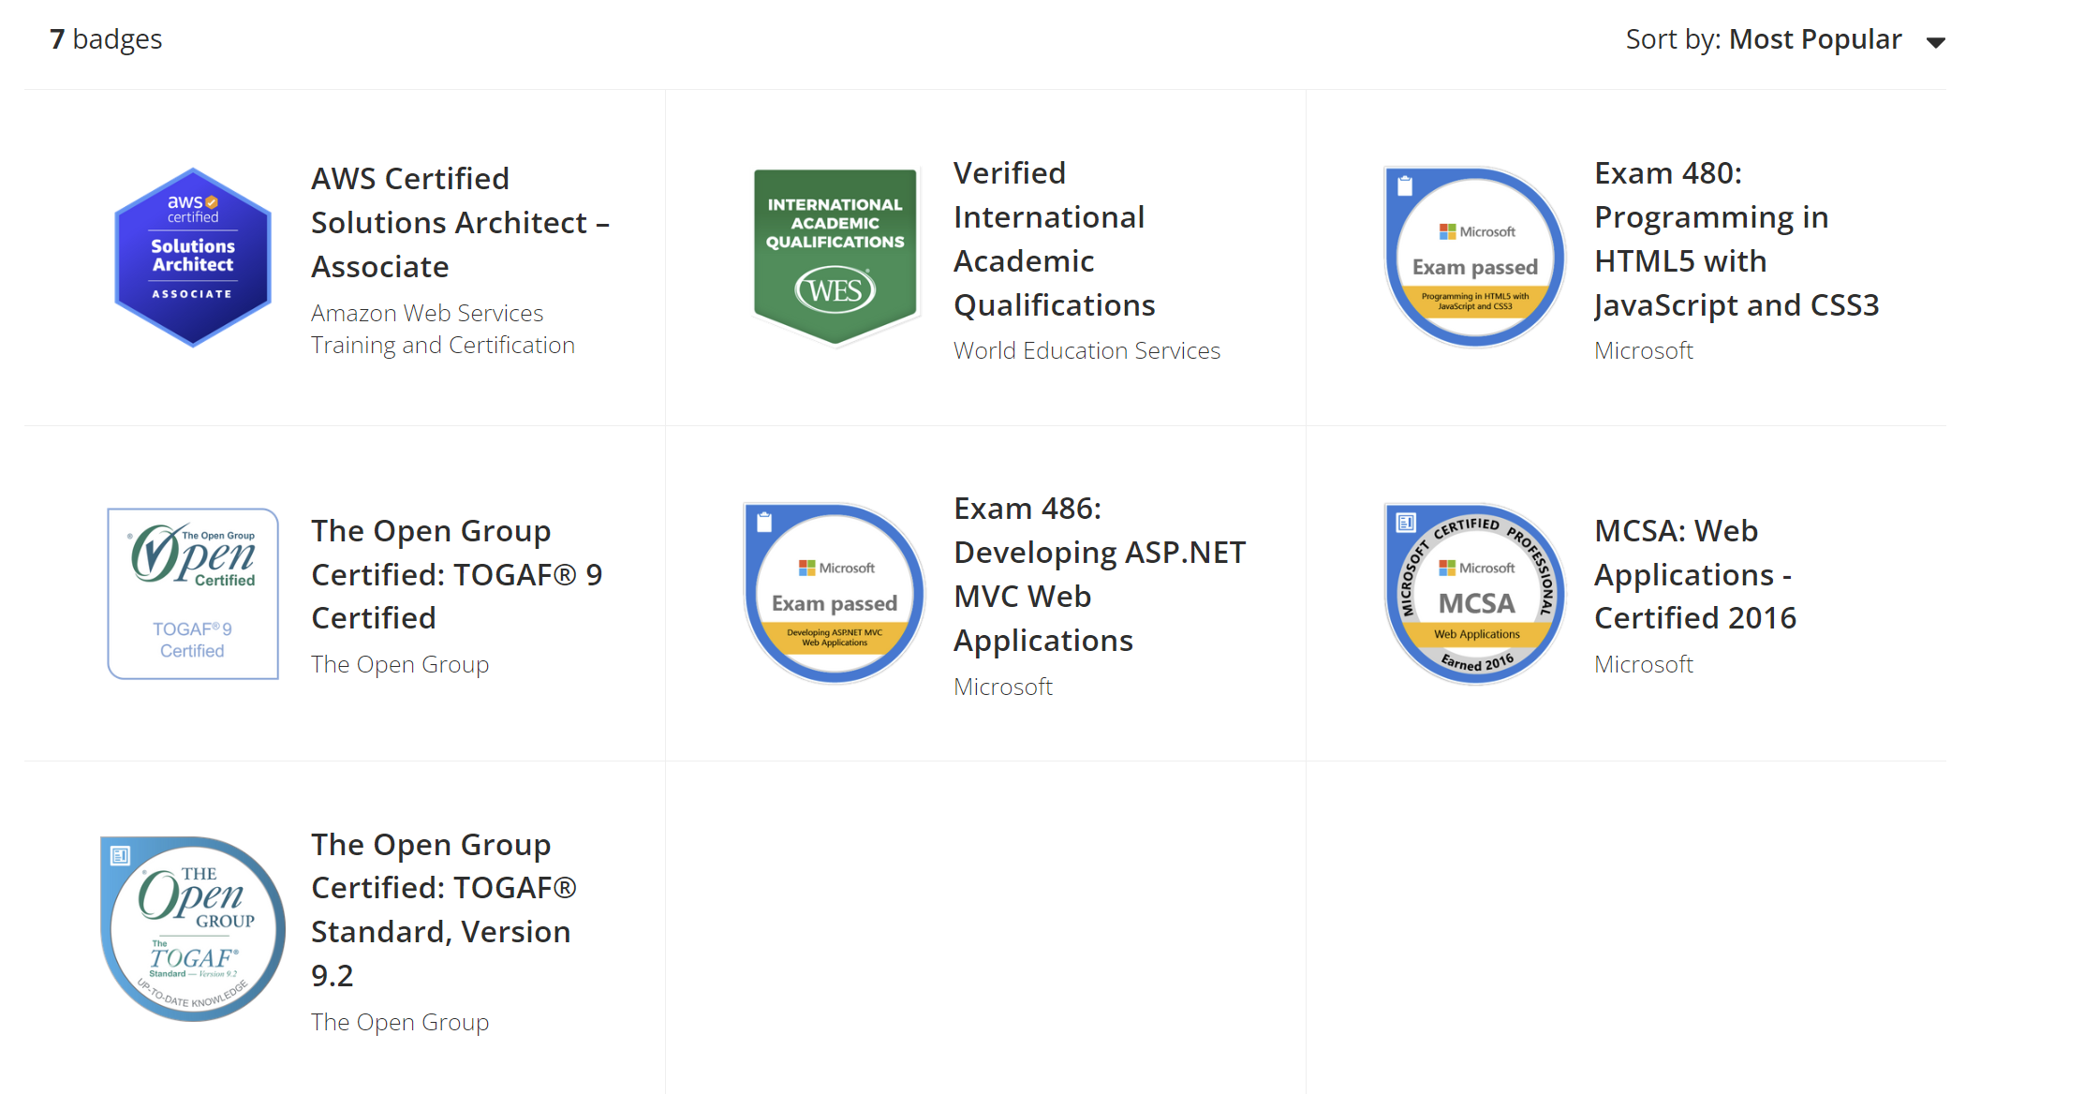Click Microsoft issuer under Exam 480

point(1644,350)
